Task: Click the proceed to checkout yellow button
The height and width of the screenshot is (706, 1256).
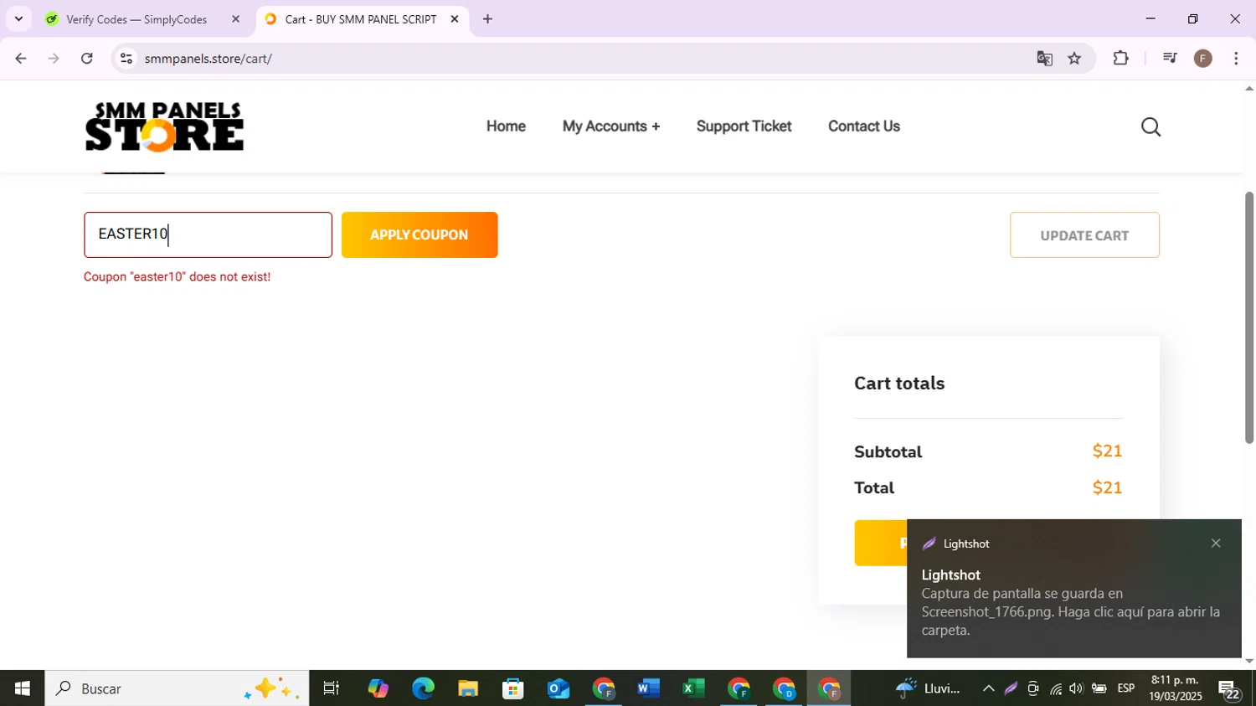Action: (x=879, y=543)
